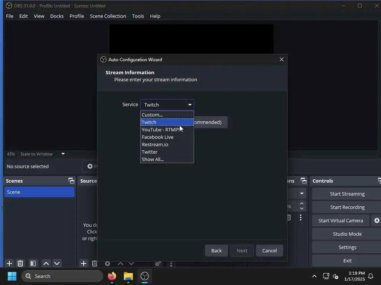Select Restream.io as the service
This screenshot has height=285, width=381.
[x=167, y=144]
